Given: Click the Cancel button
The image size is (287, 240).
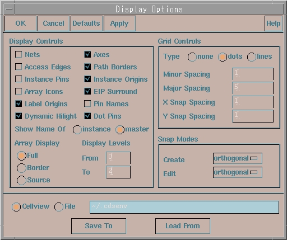Looking at the screenshot, I should (53, 23).
